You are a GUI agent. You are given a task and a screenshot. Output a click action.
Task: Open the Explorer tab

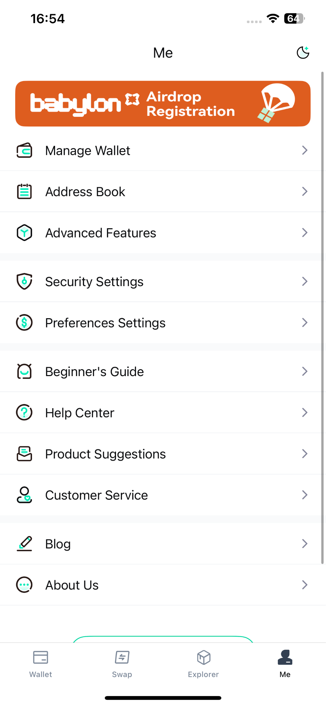point(203,664)
